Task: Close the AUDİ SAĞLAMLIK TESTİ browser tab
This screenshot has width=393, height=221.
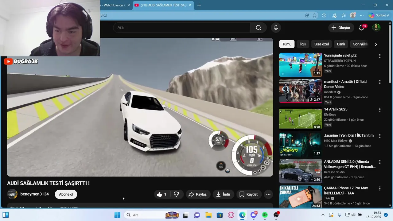Action: click(190, 5)
